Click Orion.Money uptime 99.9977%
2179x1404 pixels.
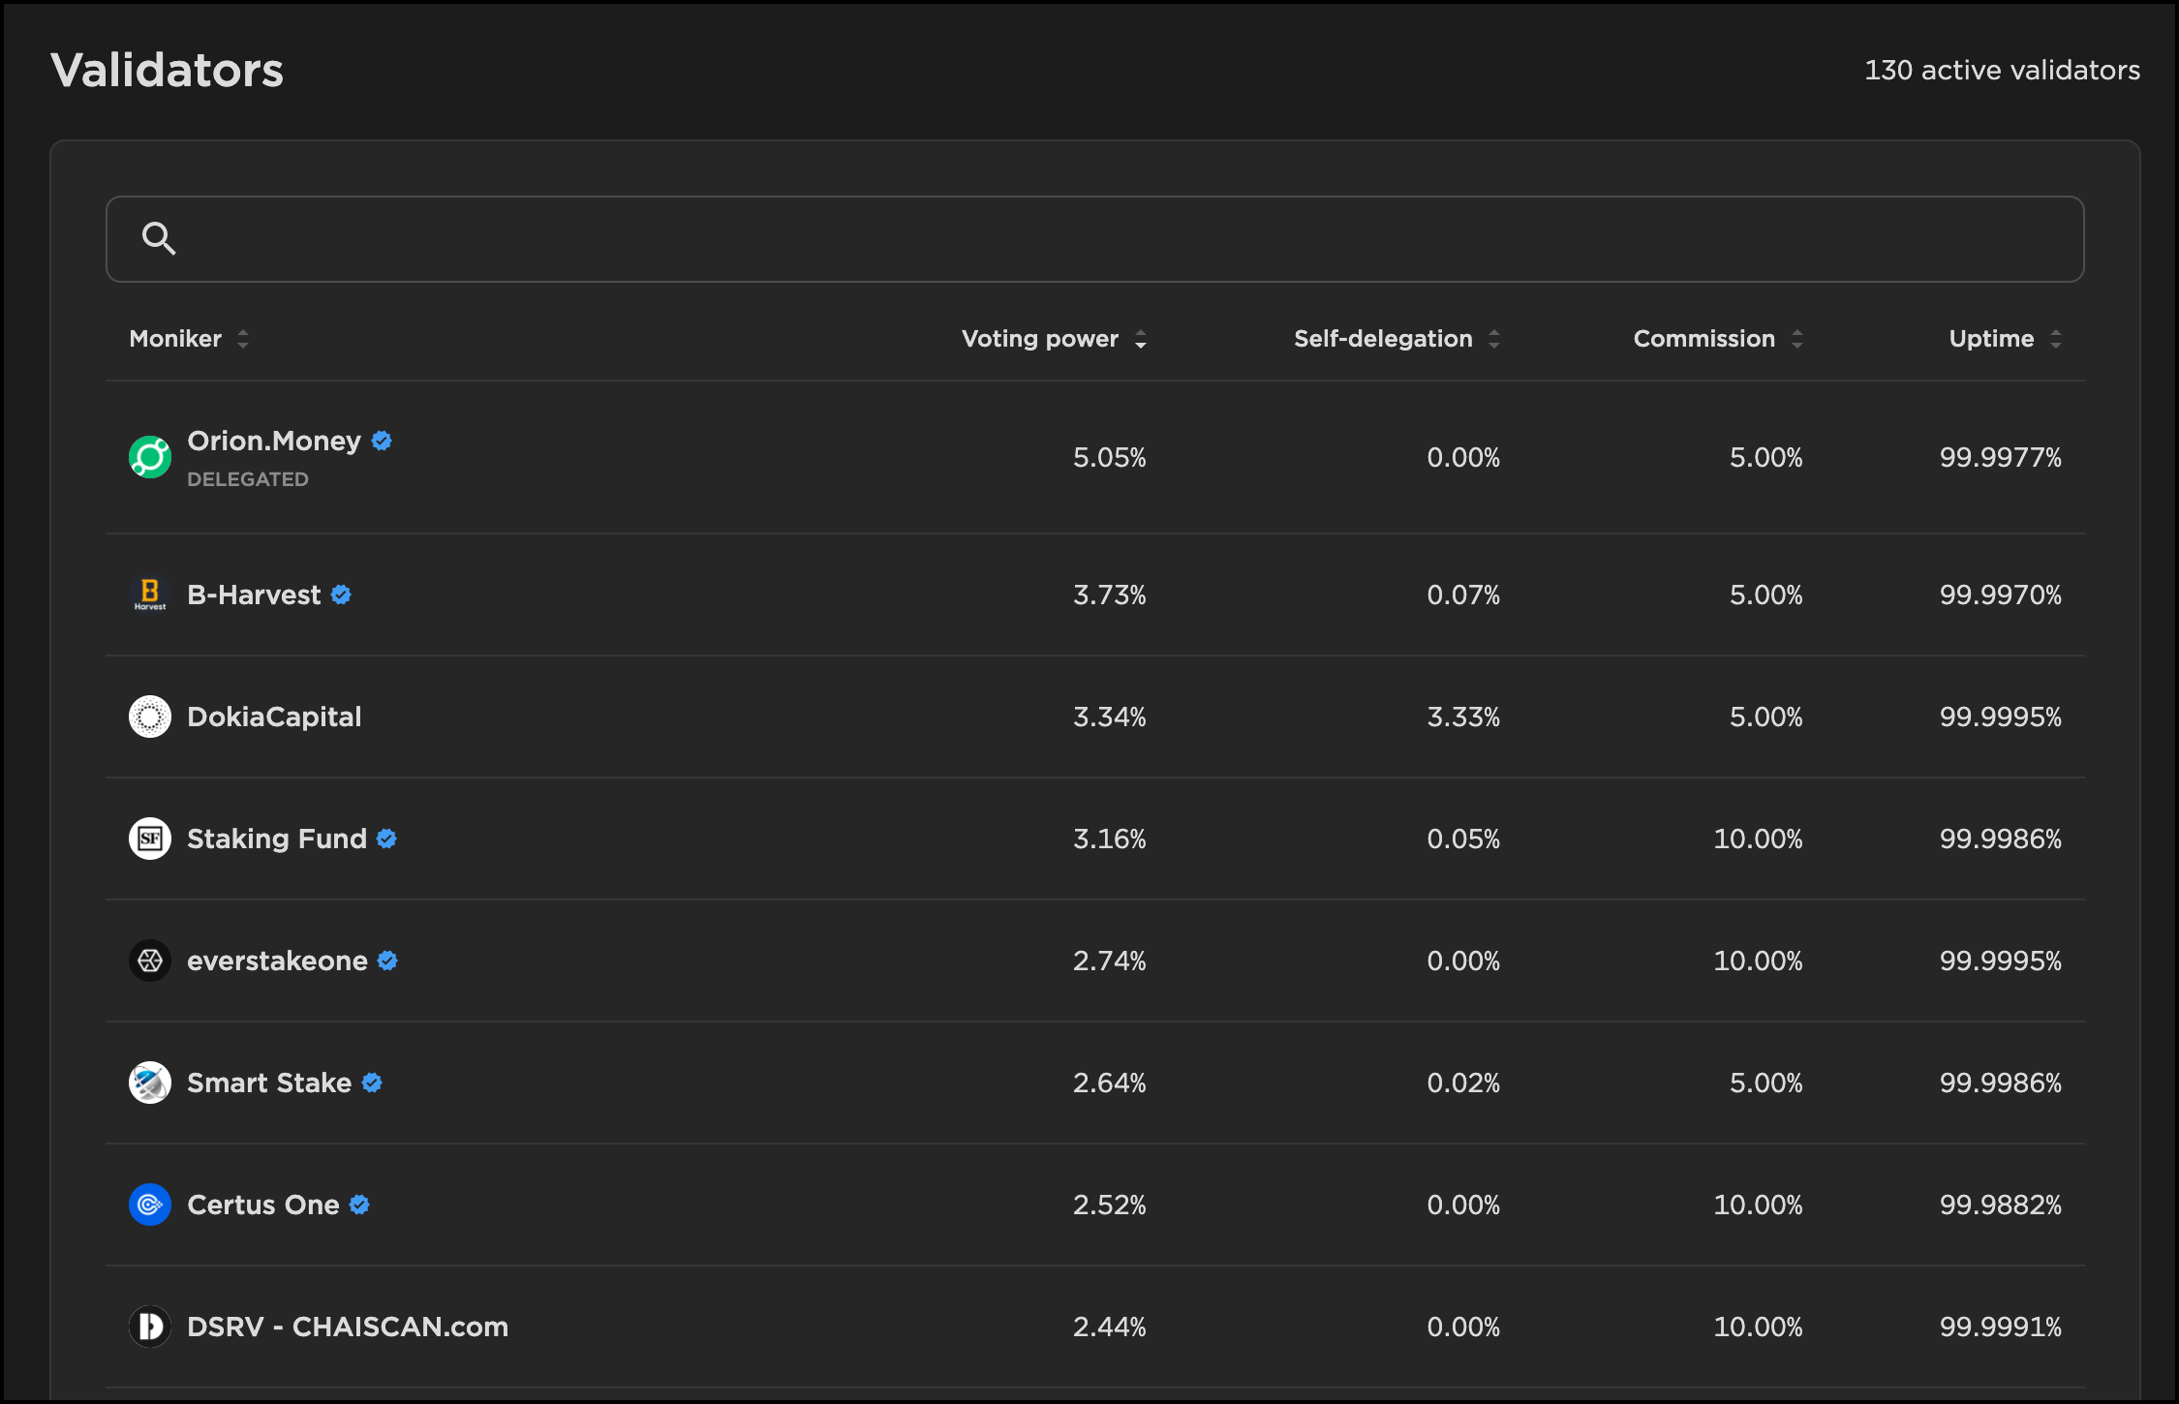pyautogui.click(x=2001, y=457)
